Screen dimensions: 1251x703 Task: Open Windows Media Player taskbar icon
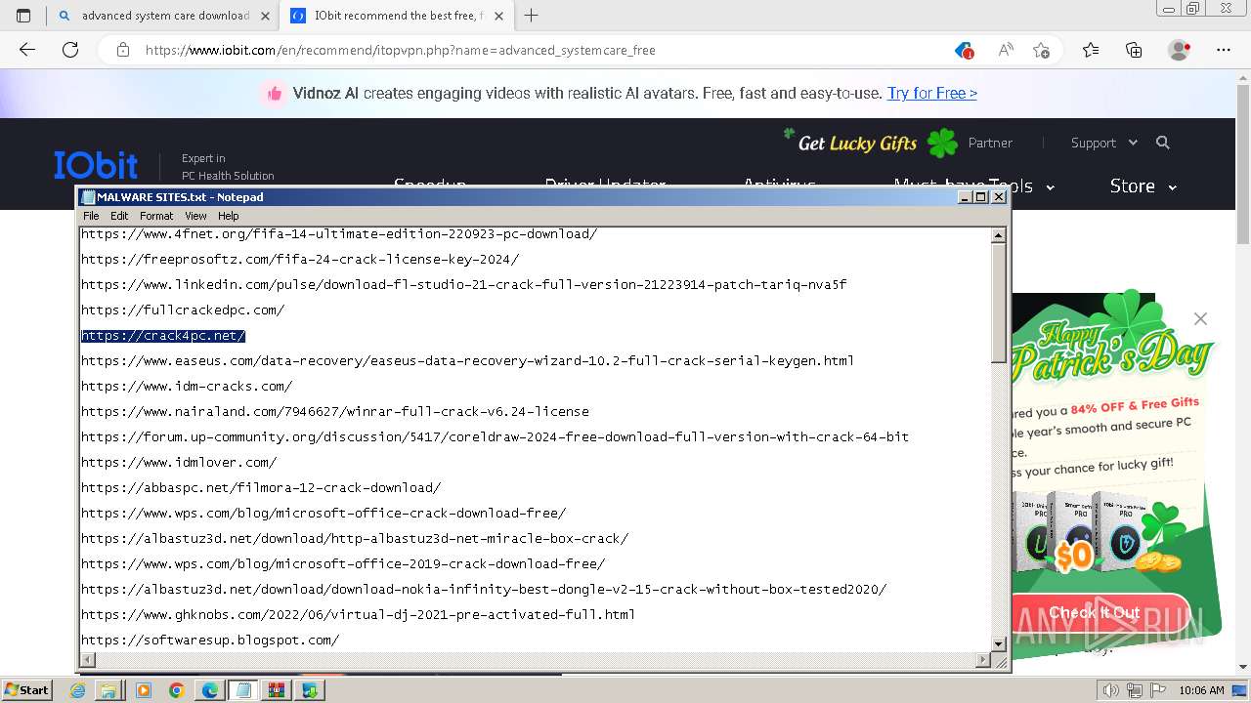(x=144, y=690)
